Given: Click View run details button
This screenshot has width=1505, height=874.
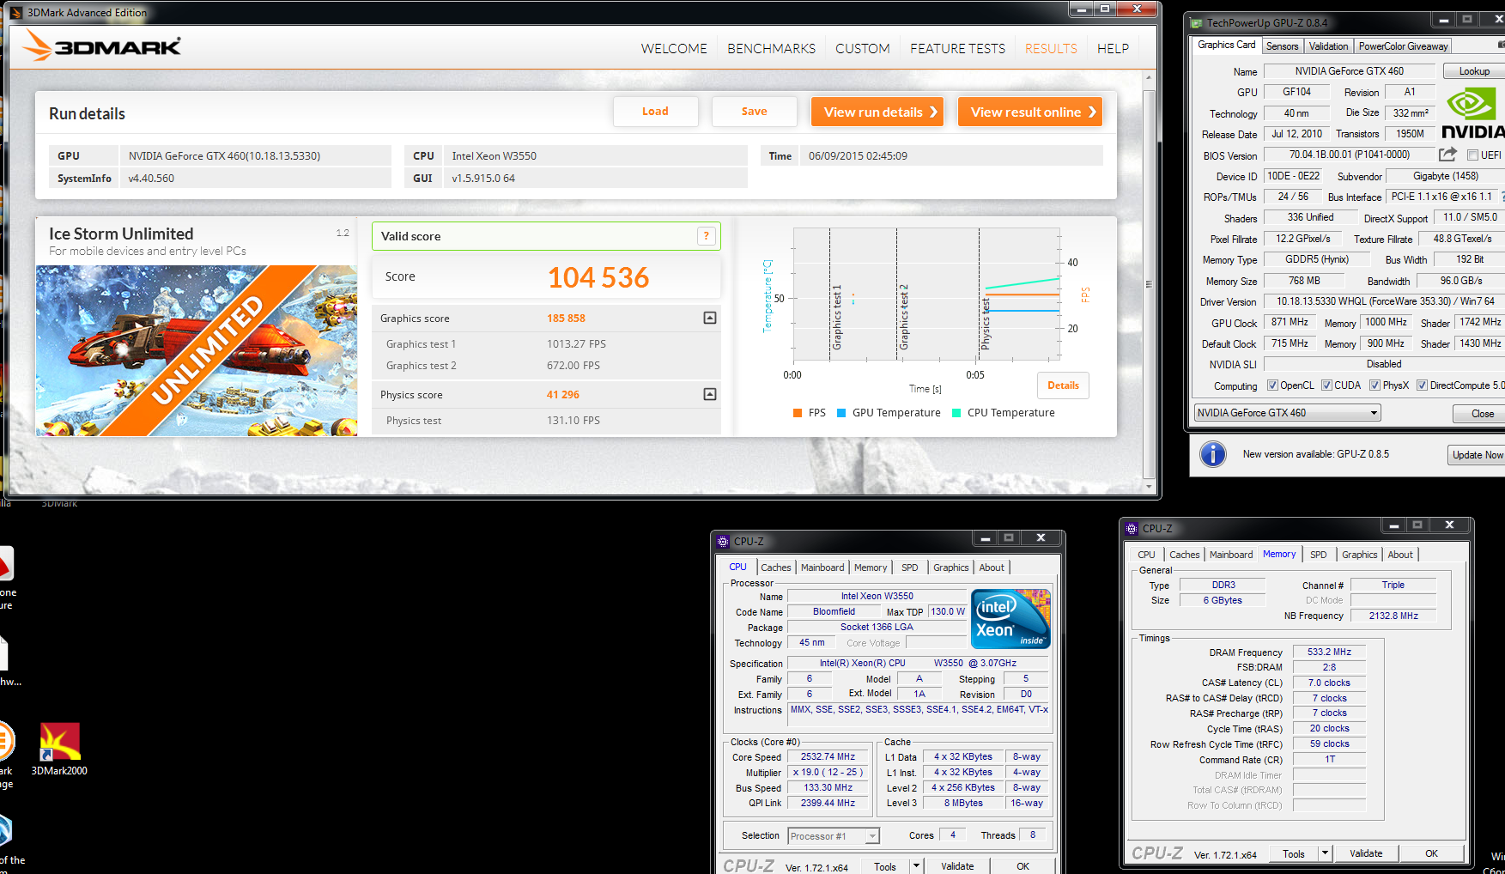Looking at the screenshot, I should (x=877, y=112).
